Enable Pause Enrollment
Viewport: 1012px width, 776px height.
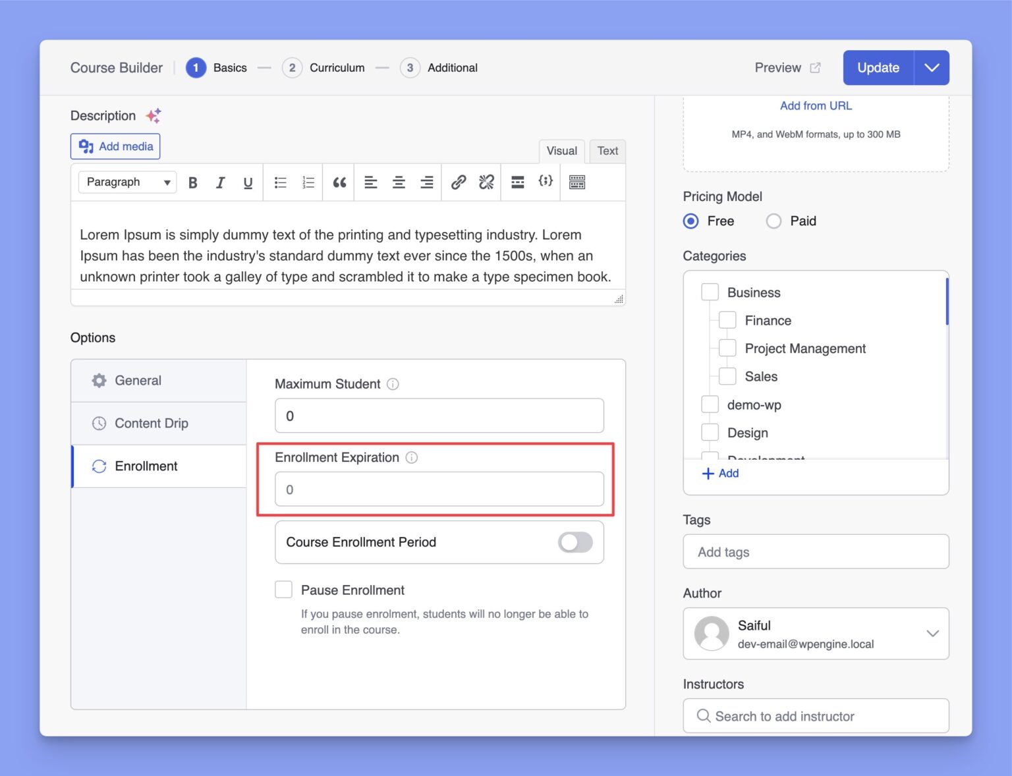pyautogui.click(x=283, y=589)
